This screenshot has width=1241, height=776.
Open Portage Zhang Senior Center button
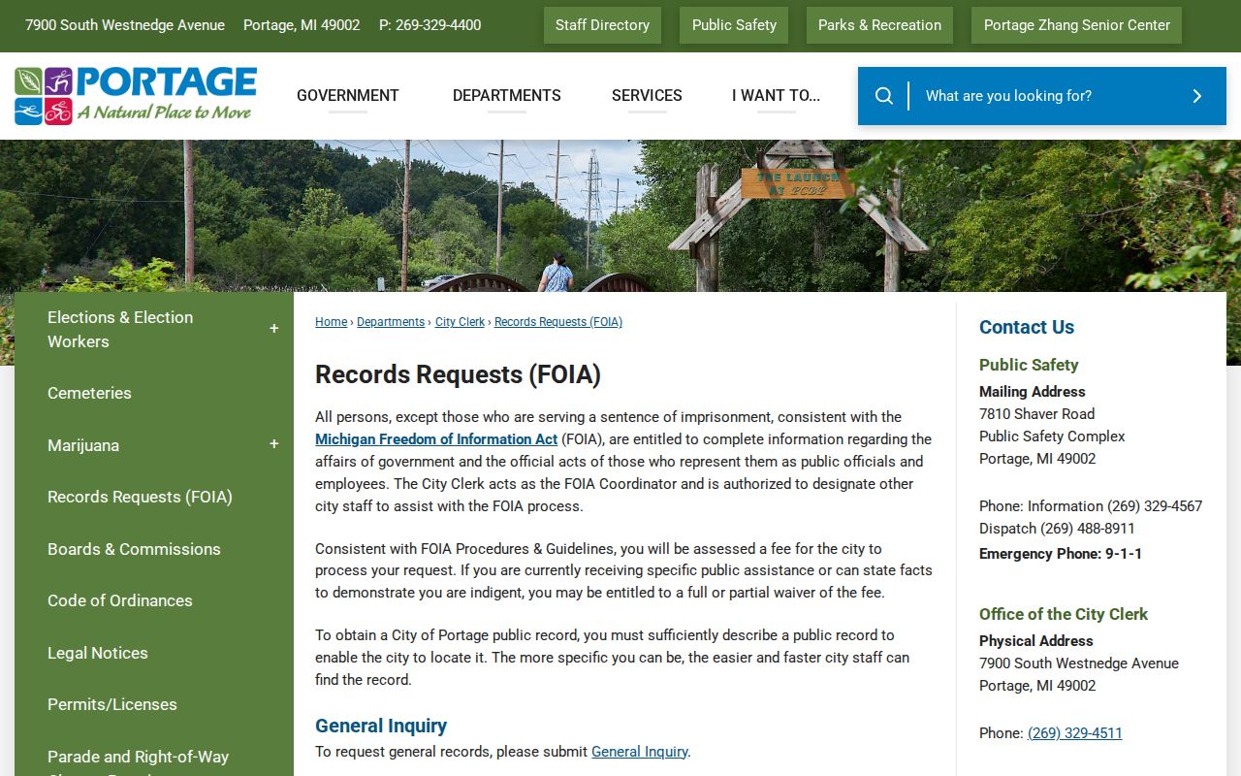(1076, 25)
